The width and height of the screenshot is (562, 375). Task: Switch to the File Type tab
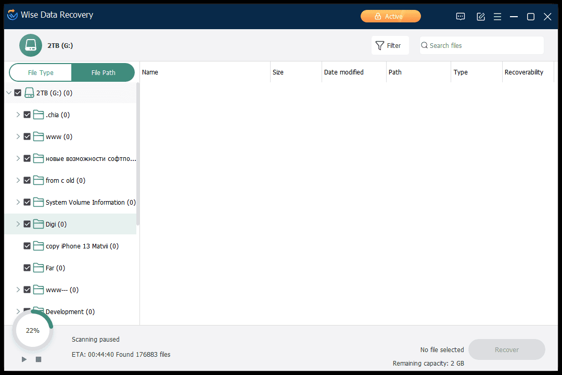point(41,72)
